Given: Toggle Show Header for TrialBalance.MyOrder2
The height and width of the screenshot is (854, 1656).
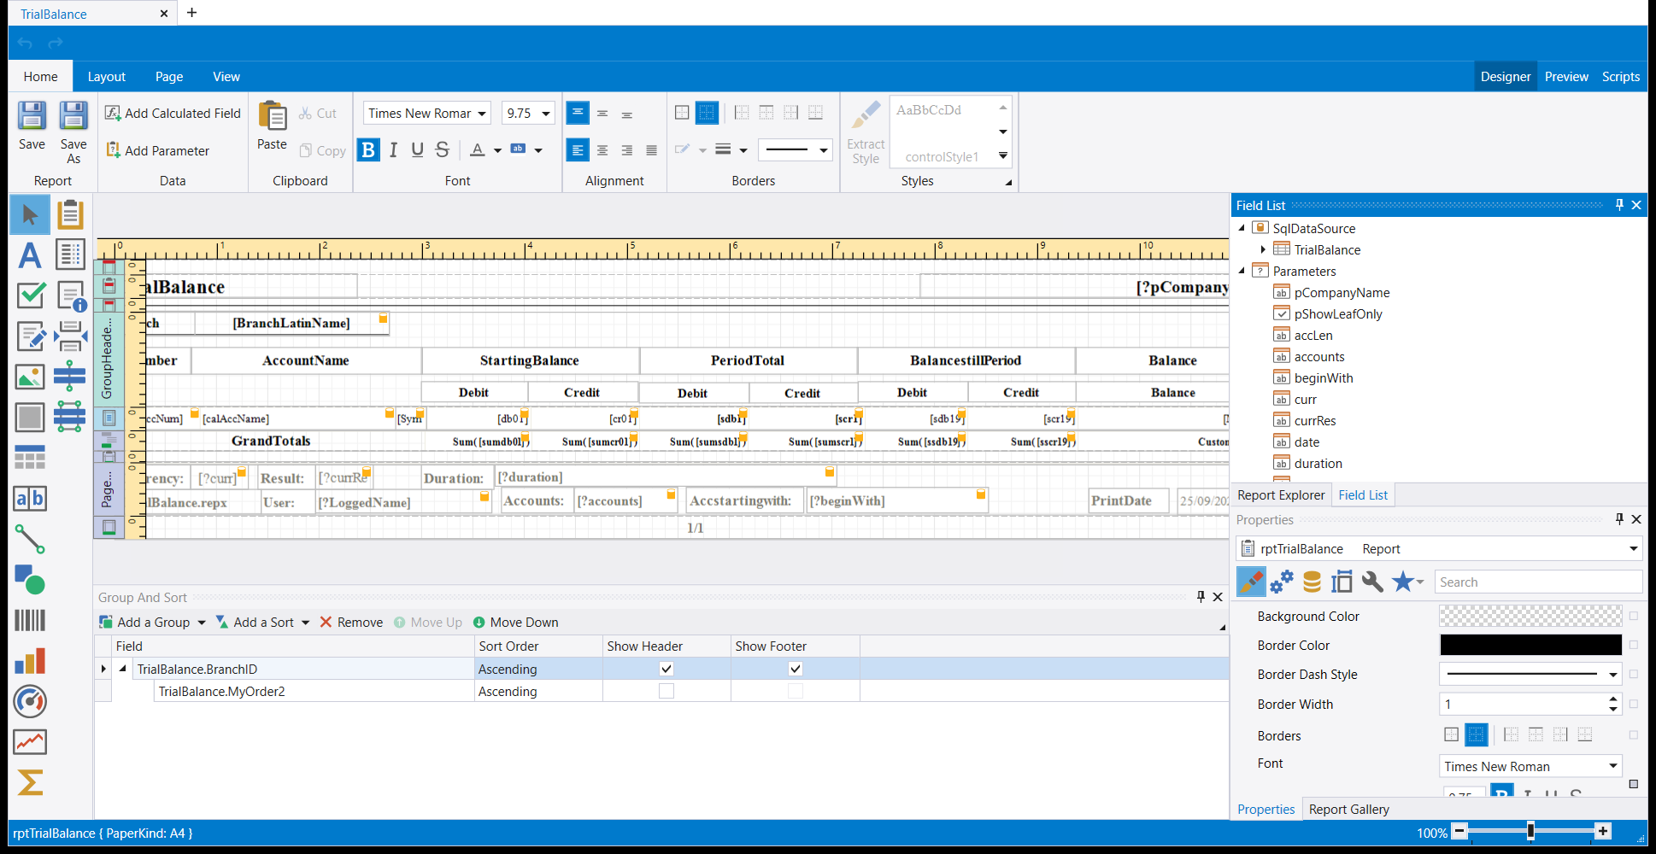Looking at the screenshot, I should [667, 691].
